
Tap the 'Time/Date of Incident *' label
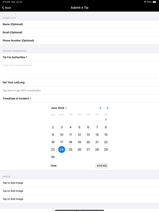(17, 99)
